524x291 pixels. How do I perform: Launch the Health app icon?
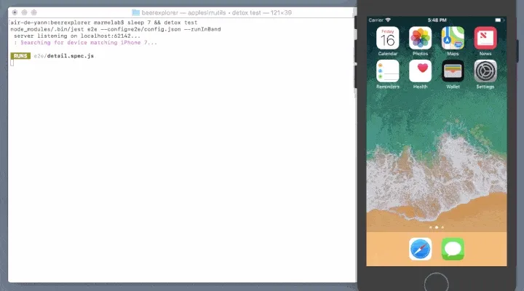coord(420,71)
